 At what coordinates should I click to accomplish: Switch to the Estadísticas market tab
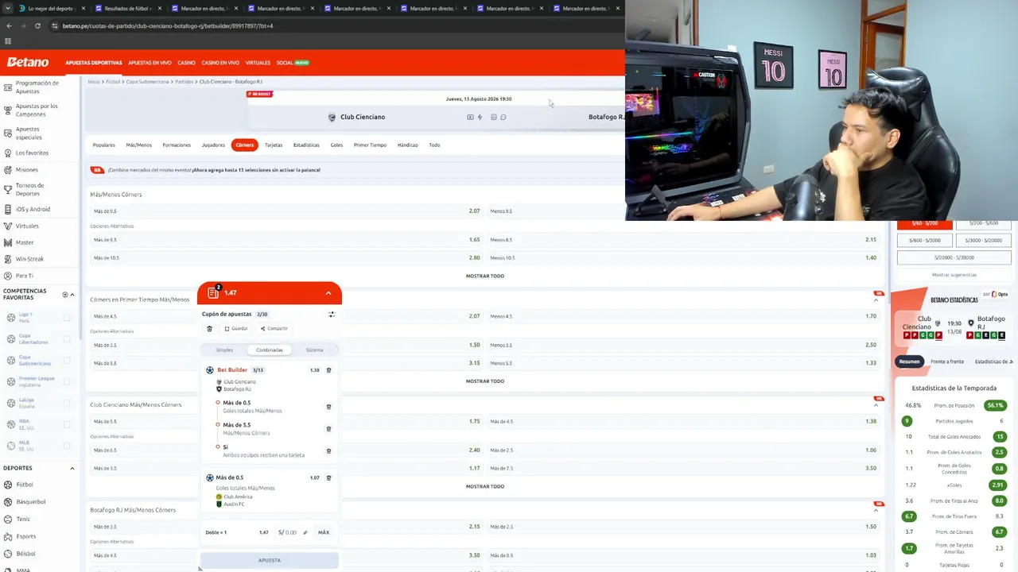(306, 145)
